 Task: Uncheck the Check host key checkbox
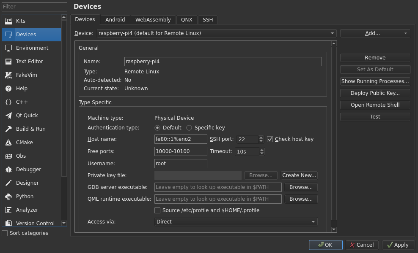pos(270,139)
